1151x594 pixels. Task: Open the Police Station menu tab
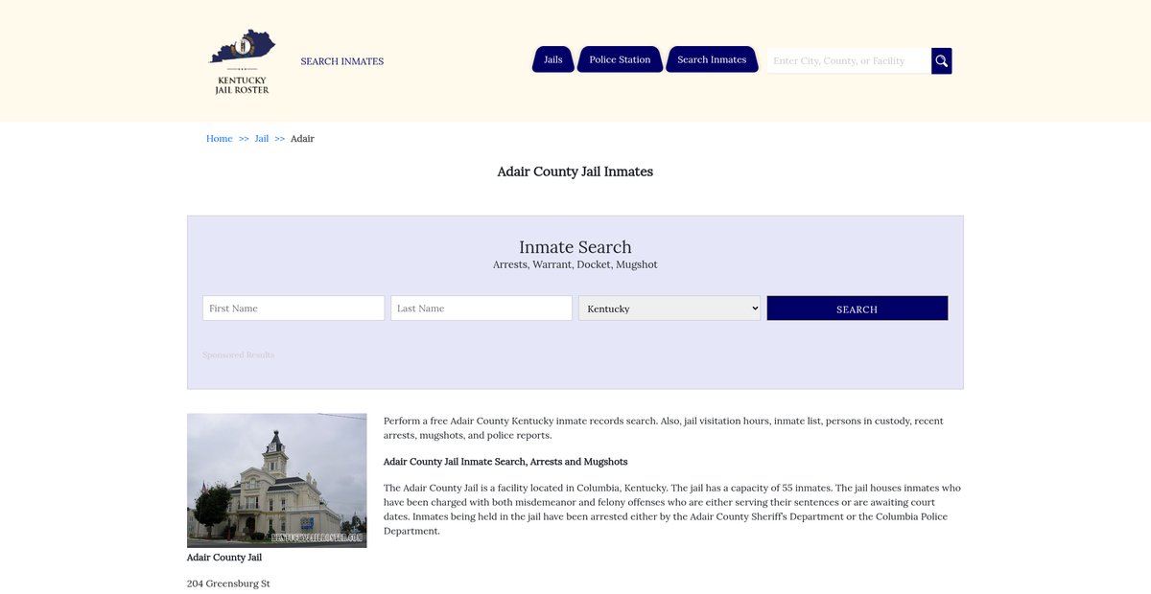pos(620,59)
